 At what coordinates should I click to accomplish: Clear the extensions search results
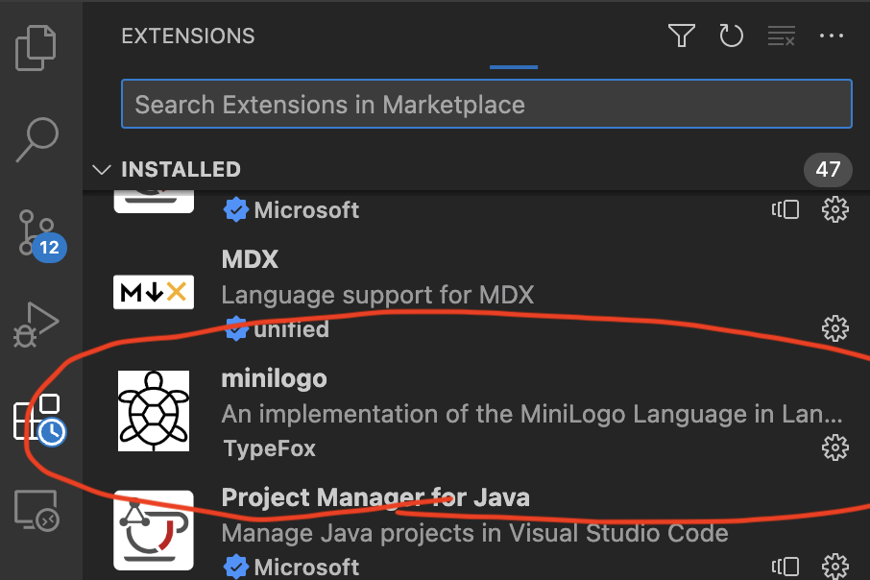pos(782,36)
